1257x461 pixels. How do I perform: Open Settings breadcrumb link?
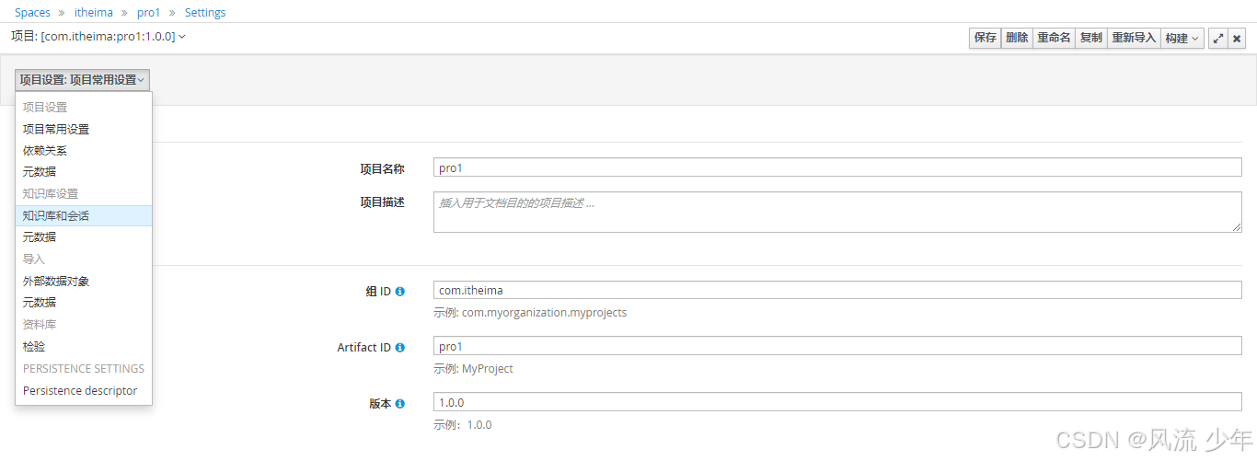205,13
